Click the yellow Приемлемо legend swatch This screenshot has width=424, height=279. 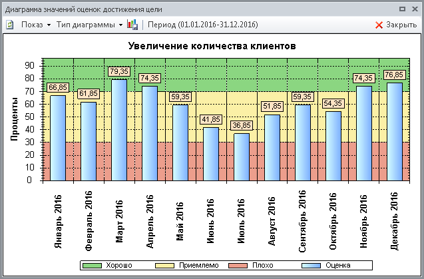click(165, 265)
